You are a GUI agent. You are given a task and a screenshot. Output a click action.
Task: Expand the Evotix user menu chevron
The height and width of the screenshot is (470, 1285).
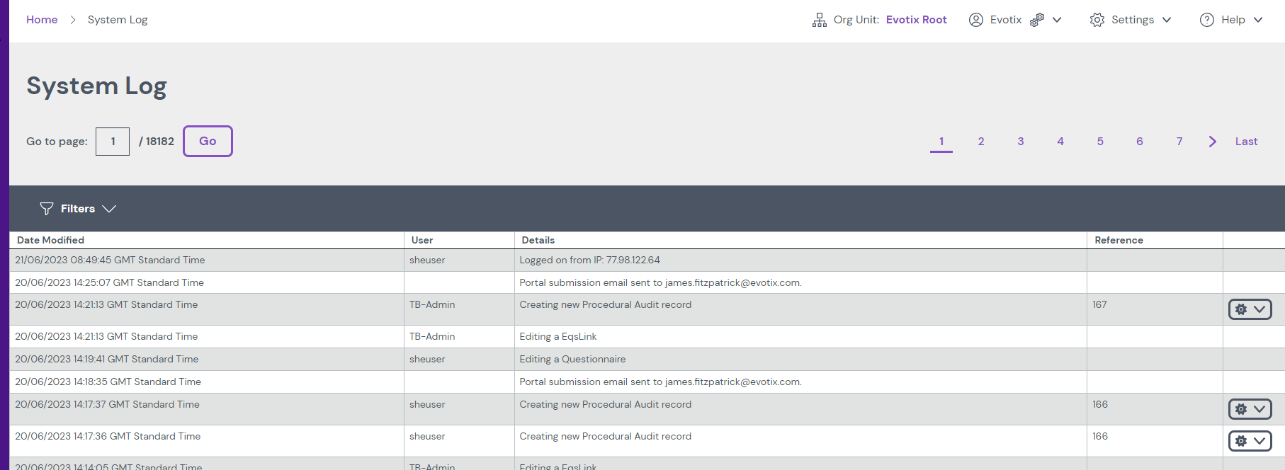[1057, 20]
